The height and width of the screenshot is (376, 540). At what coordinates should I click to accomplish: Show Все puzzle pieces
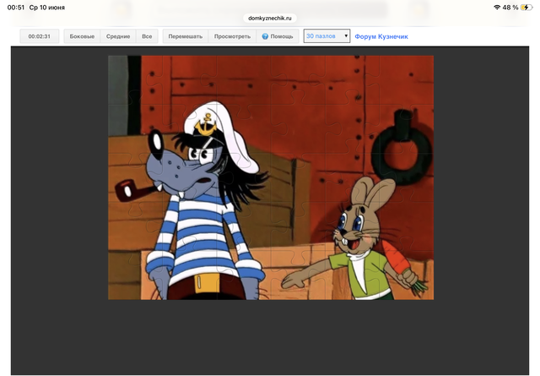click(147, 36)
